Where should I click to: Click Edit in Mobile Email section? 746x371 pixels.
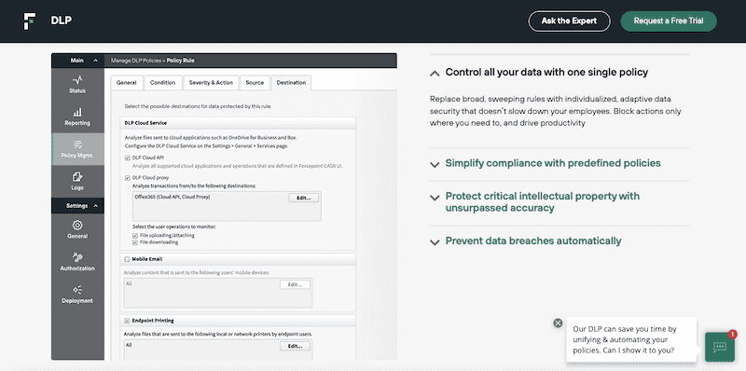tap(295, 284)
